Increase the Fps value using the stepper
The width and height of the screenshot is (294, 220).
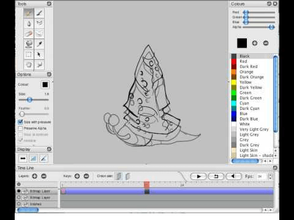click(271, 175)
